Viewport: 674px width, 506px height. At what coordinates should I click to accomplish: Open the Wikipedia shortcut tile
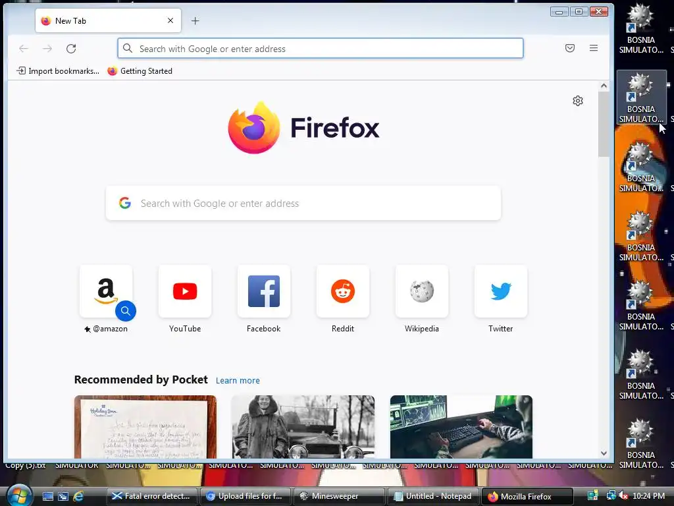coord(422,291)
